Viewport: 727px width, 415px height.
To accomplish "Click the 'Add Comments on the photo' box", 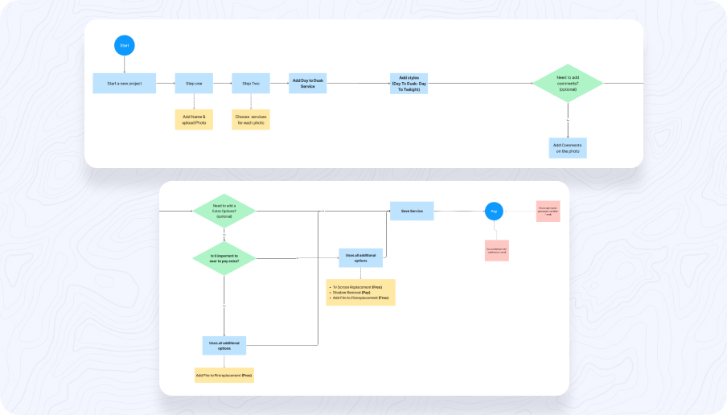I will coord(568,148).
